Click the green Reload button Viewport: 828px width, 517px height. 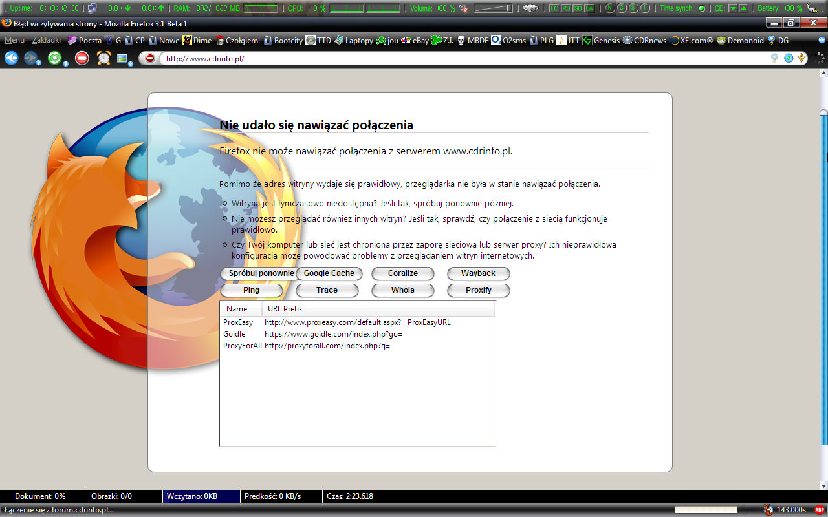click(55, 58)
